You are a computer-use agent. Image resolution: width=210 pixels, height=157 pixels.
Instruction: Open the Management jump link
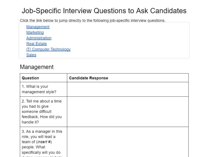pyautogui.click(x=38, y=27)
